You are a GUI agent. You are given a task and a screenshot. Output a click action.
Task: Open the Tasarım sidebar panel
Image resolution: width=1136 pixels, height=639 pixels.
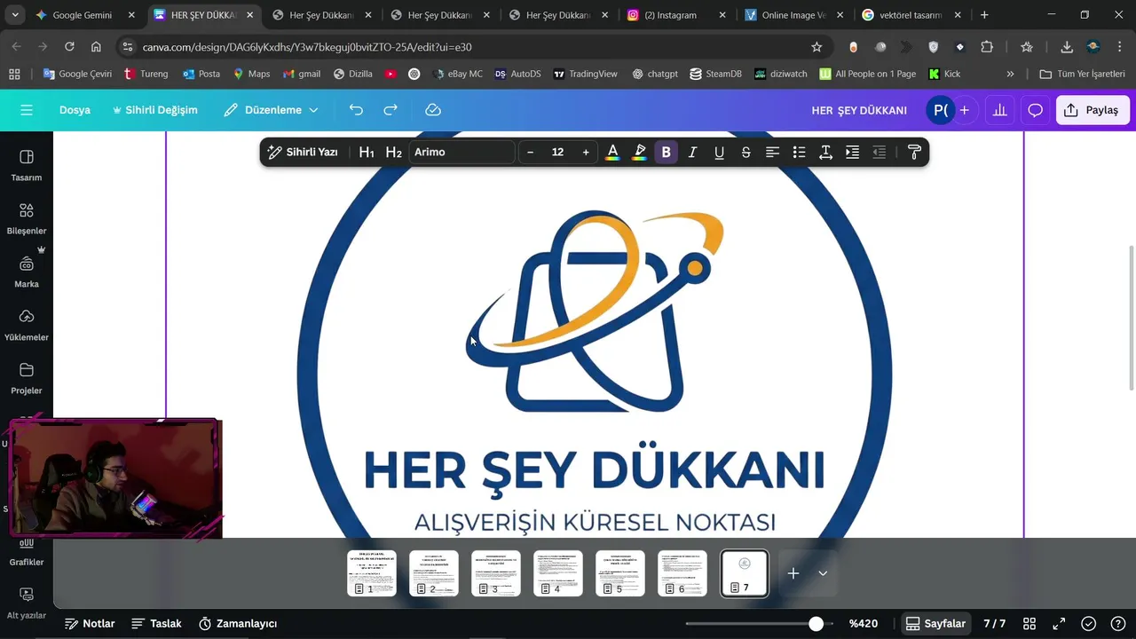coord(27,165)
